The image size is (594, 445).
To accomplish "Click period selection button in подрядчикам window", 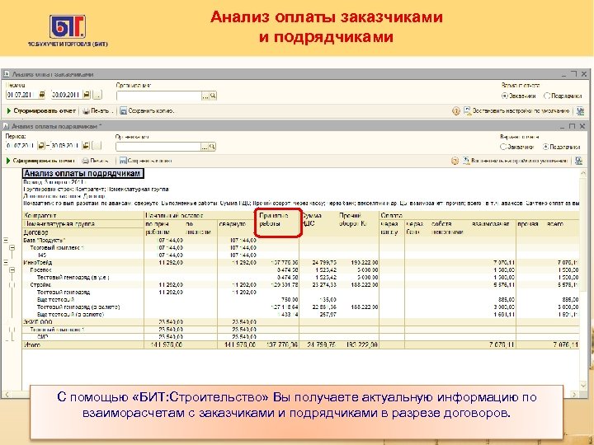I will 97,146.
